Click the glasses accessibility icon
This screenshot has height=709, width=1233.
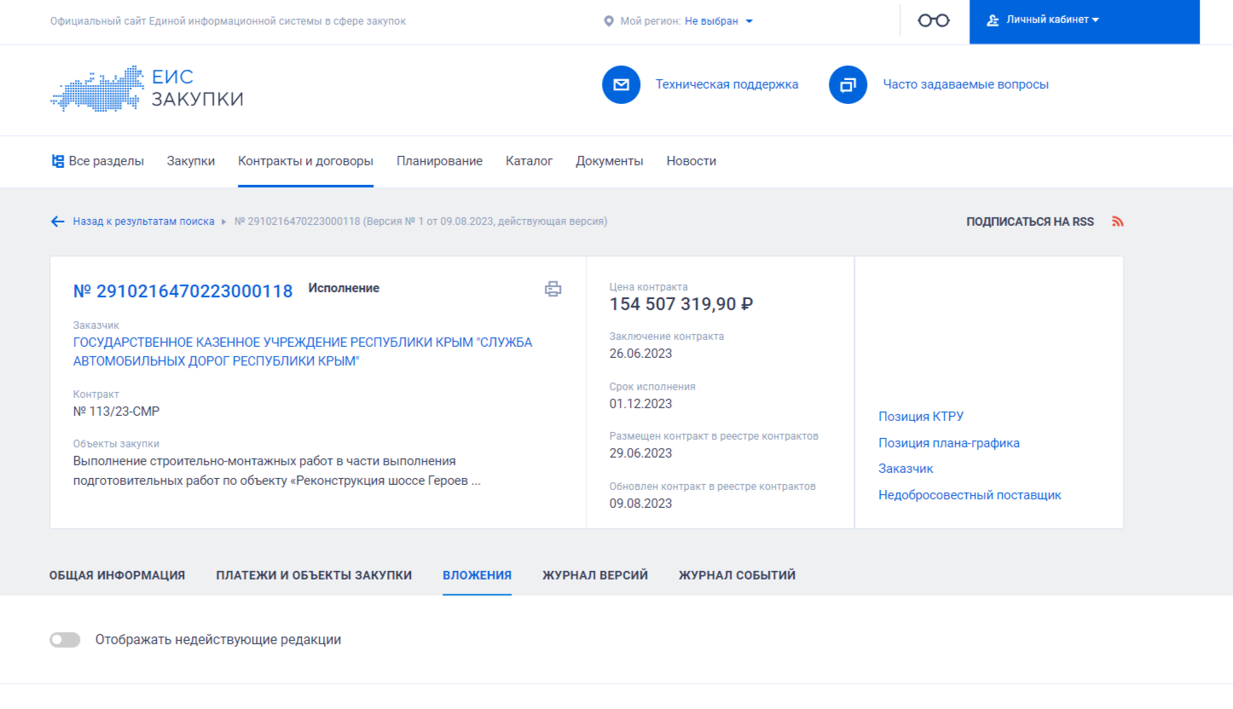pyautogui.click(x=934, y=20)
